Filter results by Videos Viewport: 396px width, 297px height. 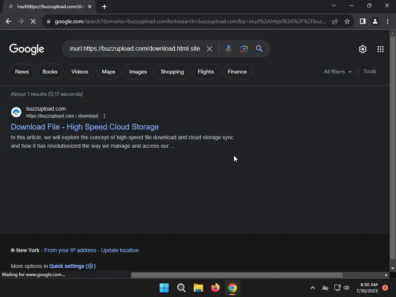(x=80, y=72)
